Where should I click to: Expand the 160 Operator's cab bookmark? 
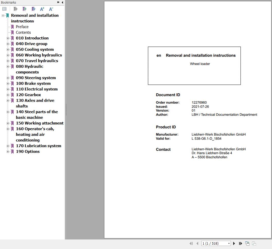[x=8, y=129]
